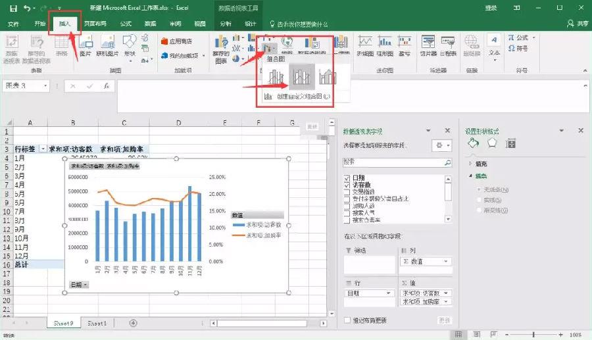The height and width of the screenshot is (340, 592).
Task: Expand the Fill section in format pane
Action: click(470, 164)
